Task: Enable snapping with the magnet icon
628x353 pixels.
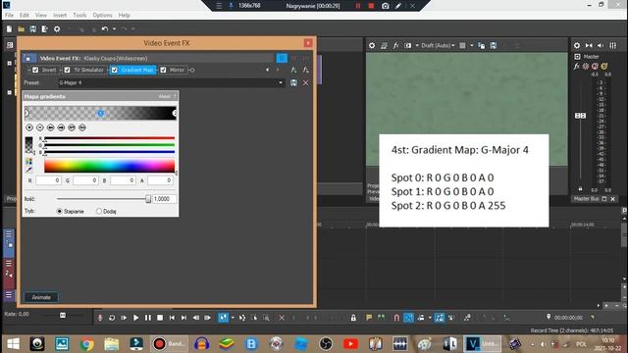Action: click(396, 318)
